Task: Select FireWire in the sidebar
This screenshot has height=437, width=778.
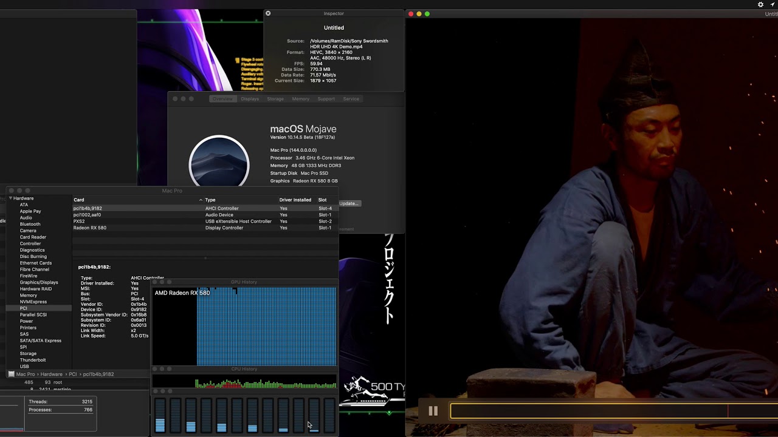Action: (x=29, y=276)
